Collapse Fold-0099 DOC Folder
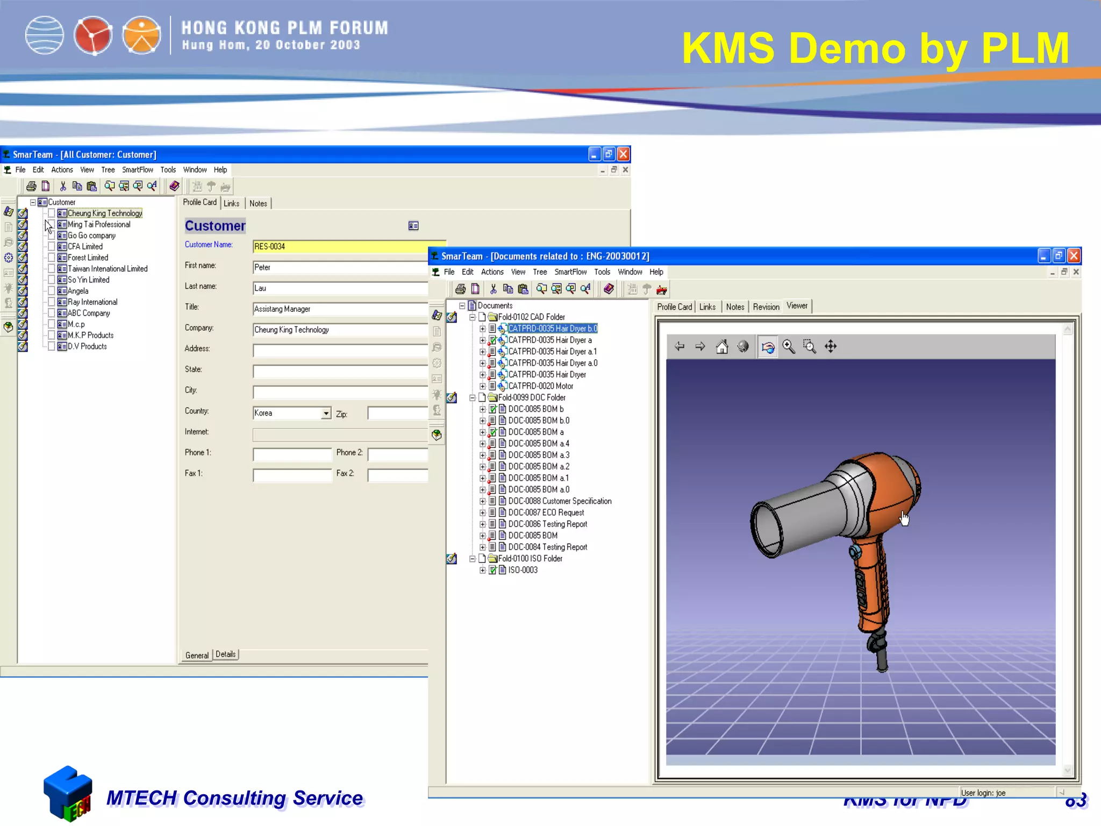Screen dimensions: 1101x826 tap(473, 397)
